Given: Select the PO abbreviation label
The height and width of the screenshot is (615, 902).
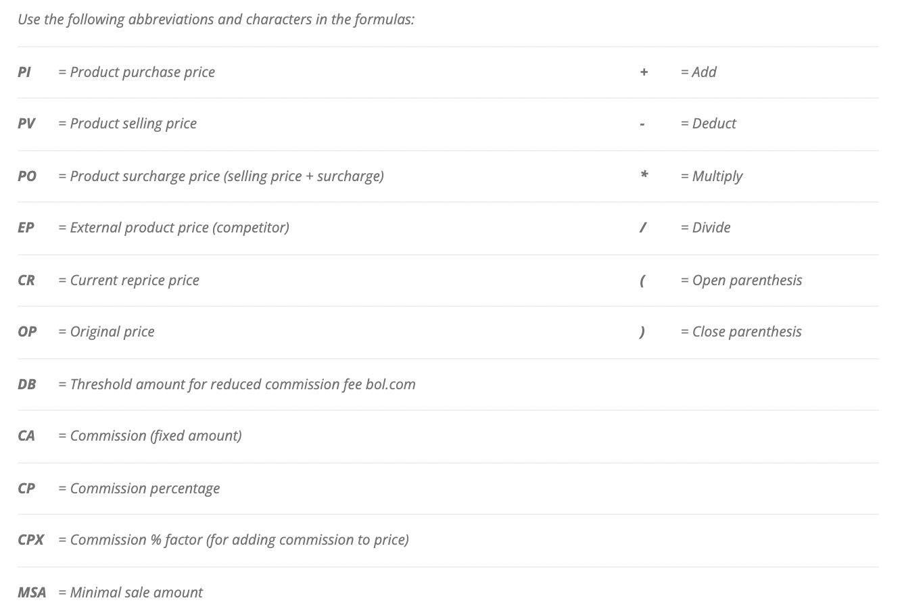Looking at the screenshot, I should [27, 176].
